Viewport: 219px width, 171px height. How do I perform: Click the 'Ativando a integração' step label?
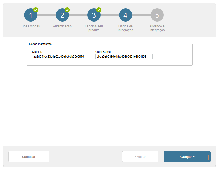[157, 28]
